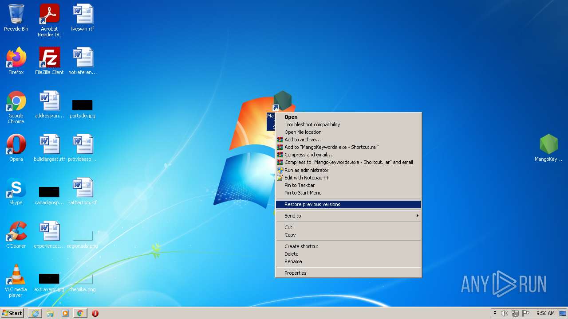
Task: Select rathertom.rtf document
Action: tap(83, 191)
